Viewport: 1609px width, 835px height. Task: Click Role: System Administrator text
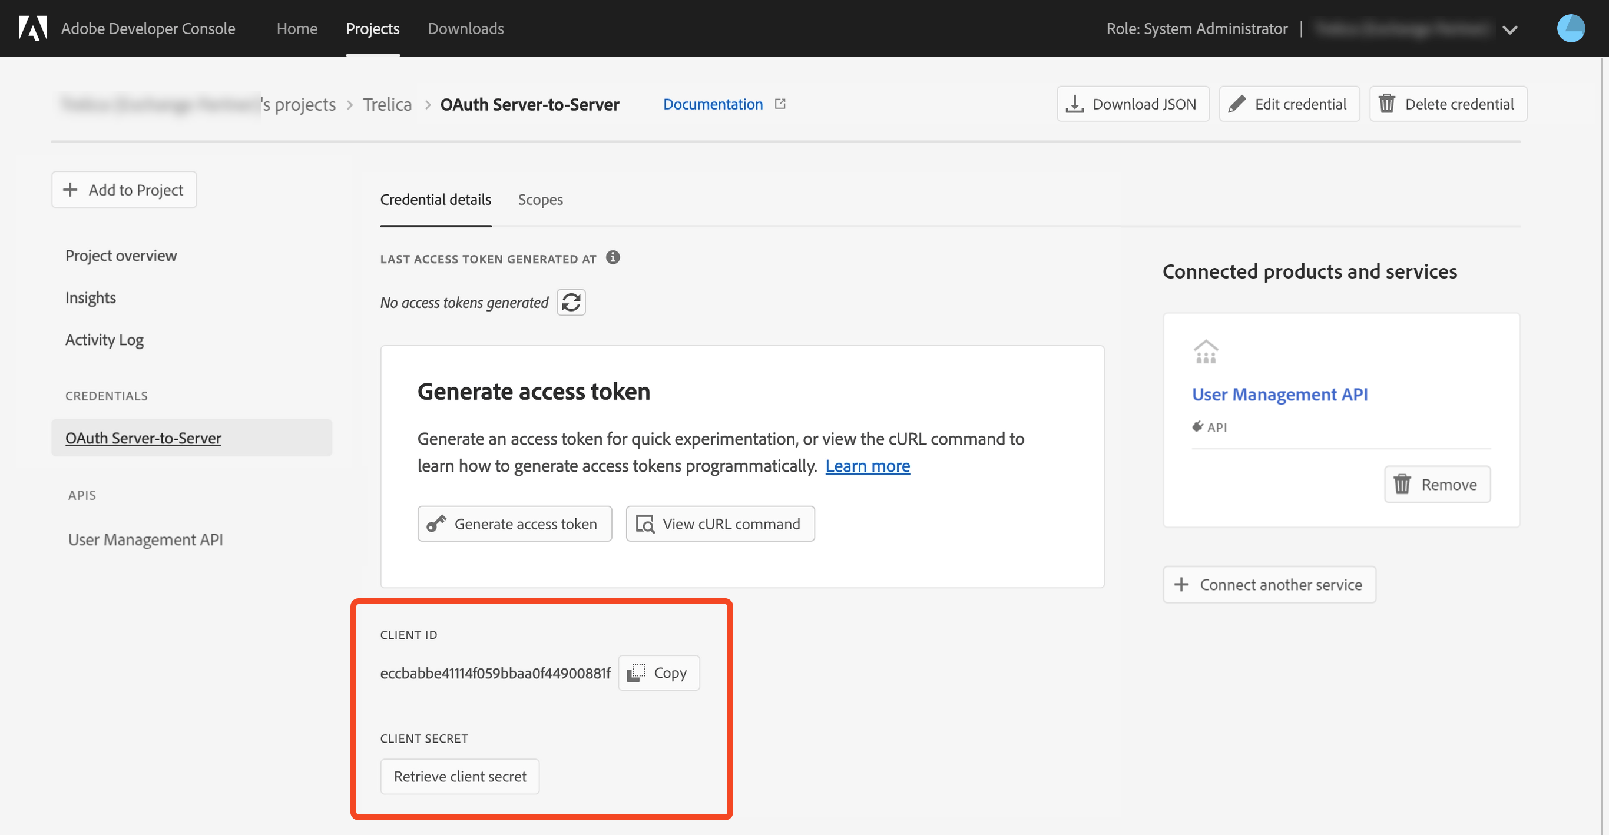point(1197,29)
